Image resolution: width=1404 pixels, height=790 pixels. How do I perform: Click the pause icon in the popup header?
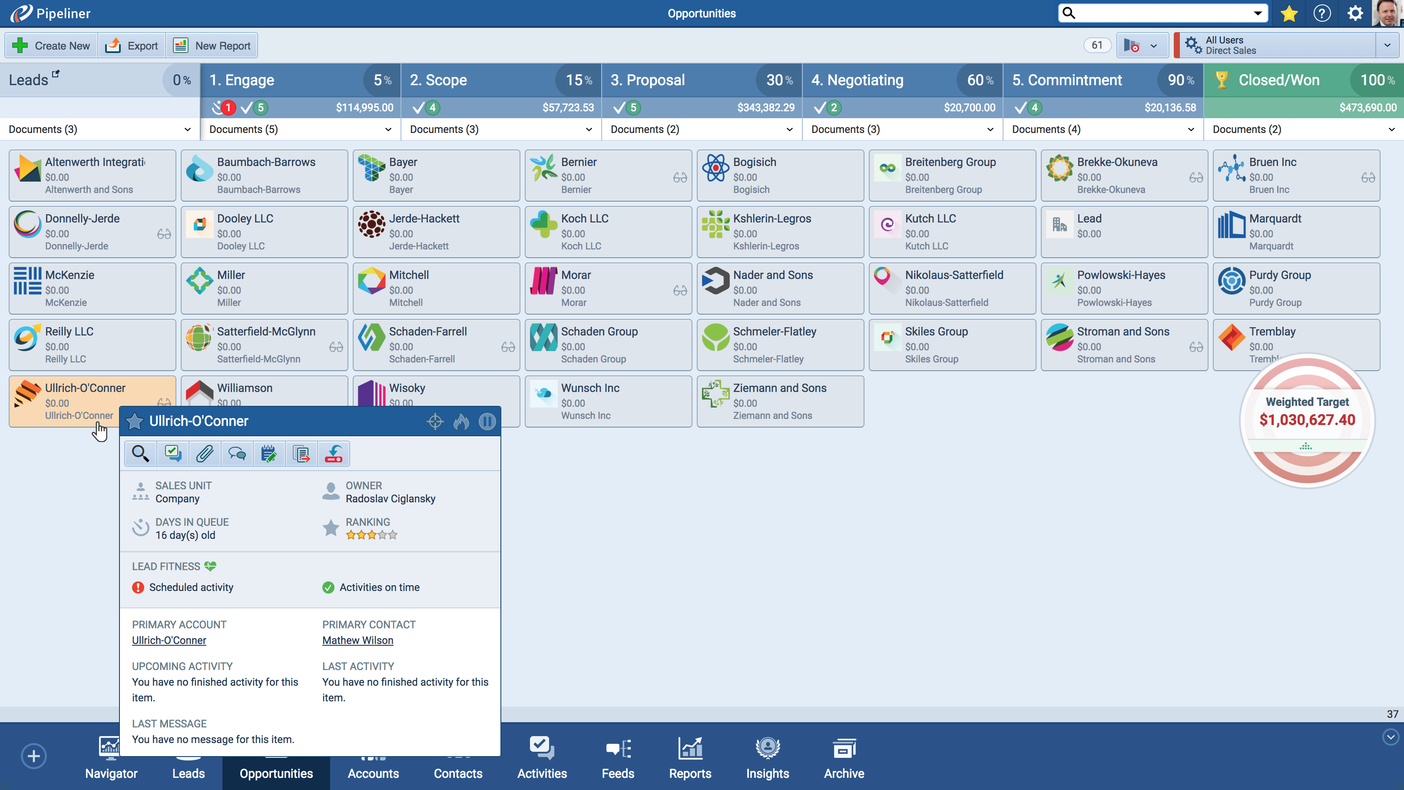point(487,421)
